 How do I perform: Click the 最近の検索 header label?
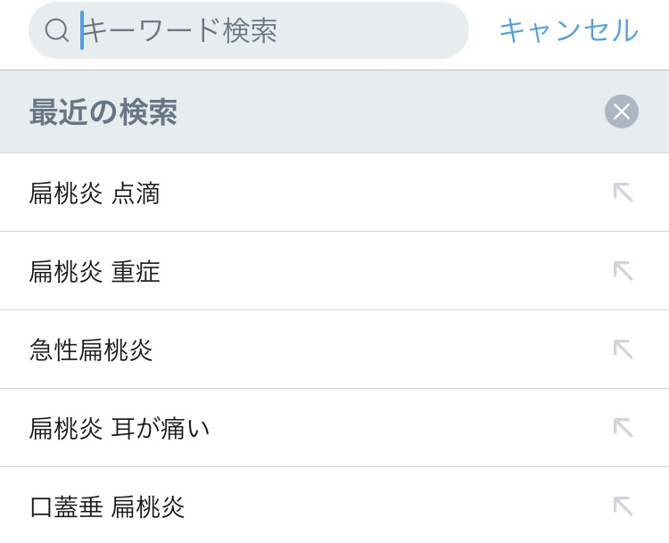click(103, 112)
